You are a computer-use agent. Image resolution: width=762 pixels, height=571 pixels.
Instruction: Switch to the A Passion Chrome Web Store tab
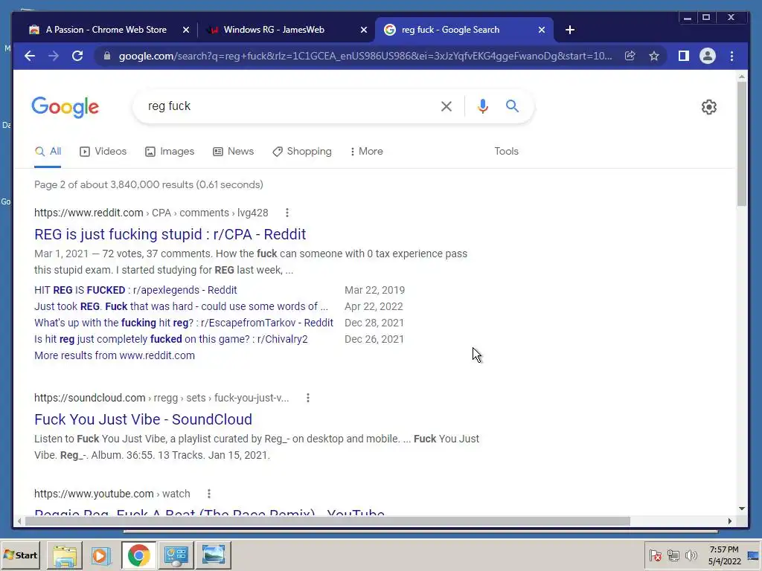click(106, 30)
